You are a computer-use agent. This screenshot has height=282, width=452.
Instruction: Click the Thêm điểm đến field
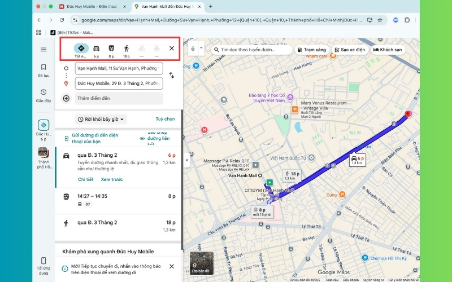pos(119,98)
